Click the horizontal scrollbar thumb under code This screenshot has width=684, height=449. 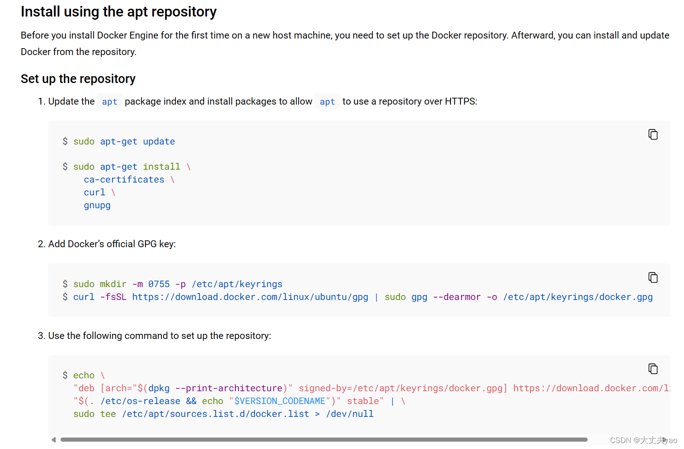tap(324, 440)
